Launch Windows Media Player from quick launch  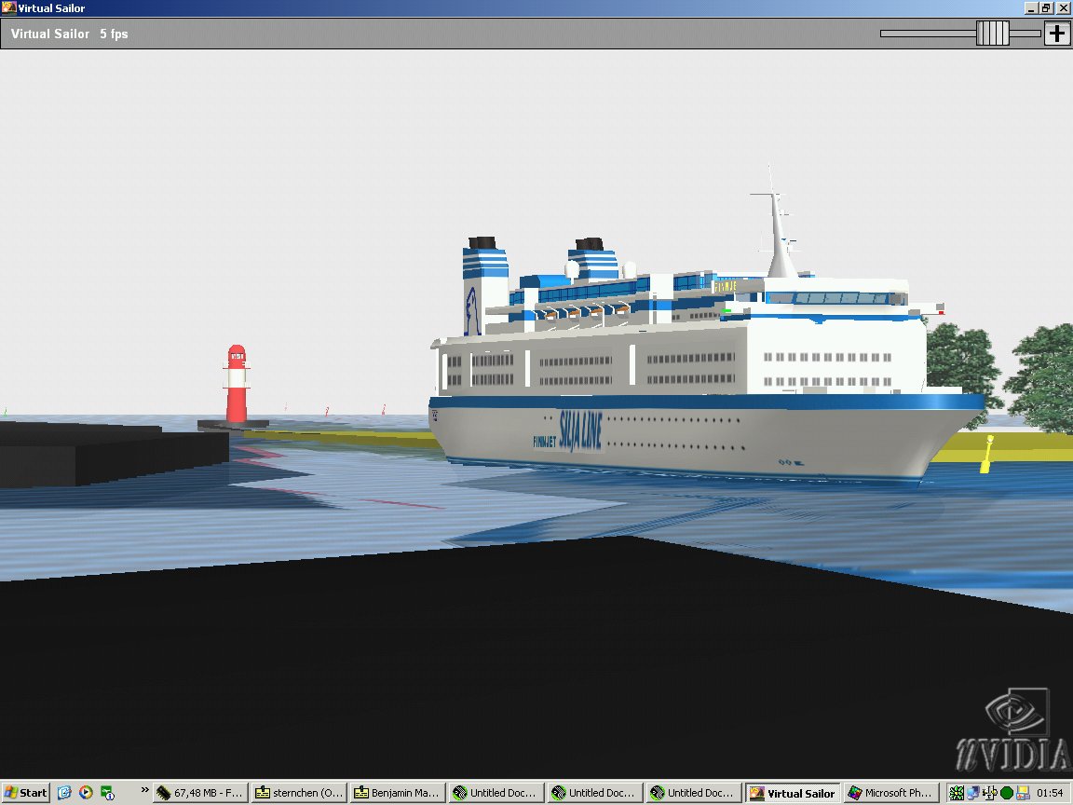(86, 793)
